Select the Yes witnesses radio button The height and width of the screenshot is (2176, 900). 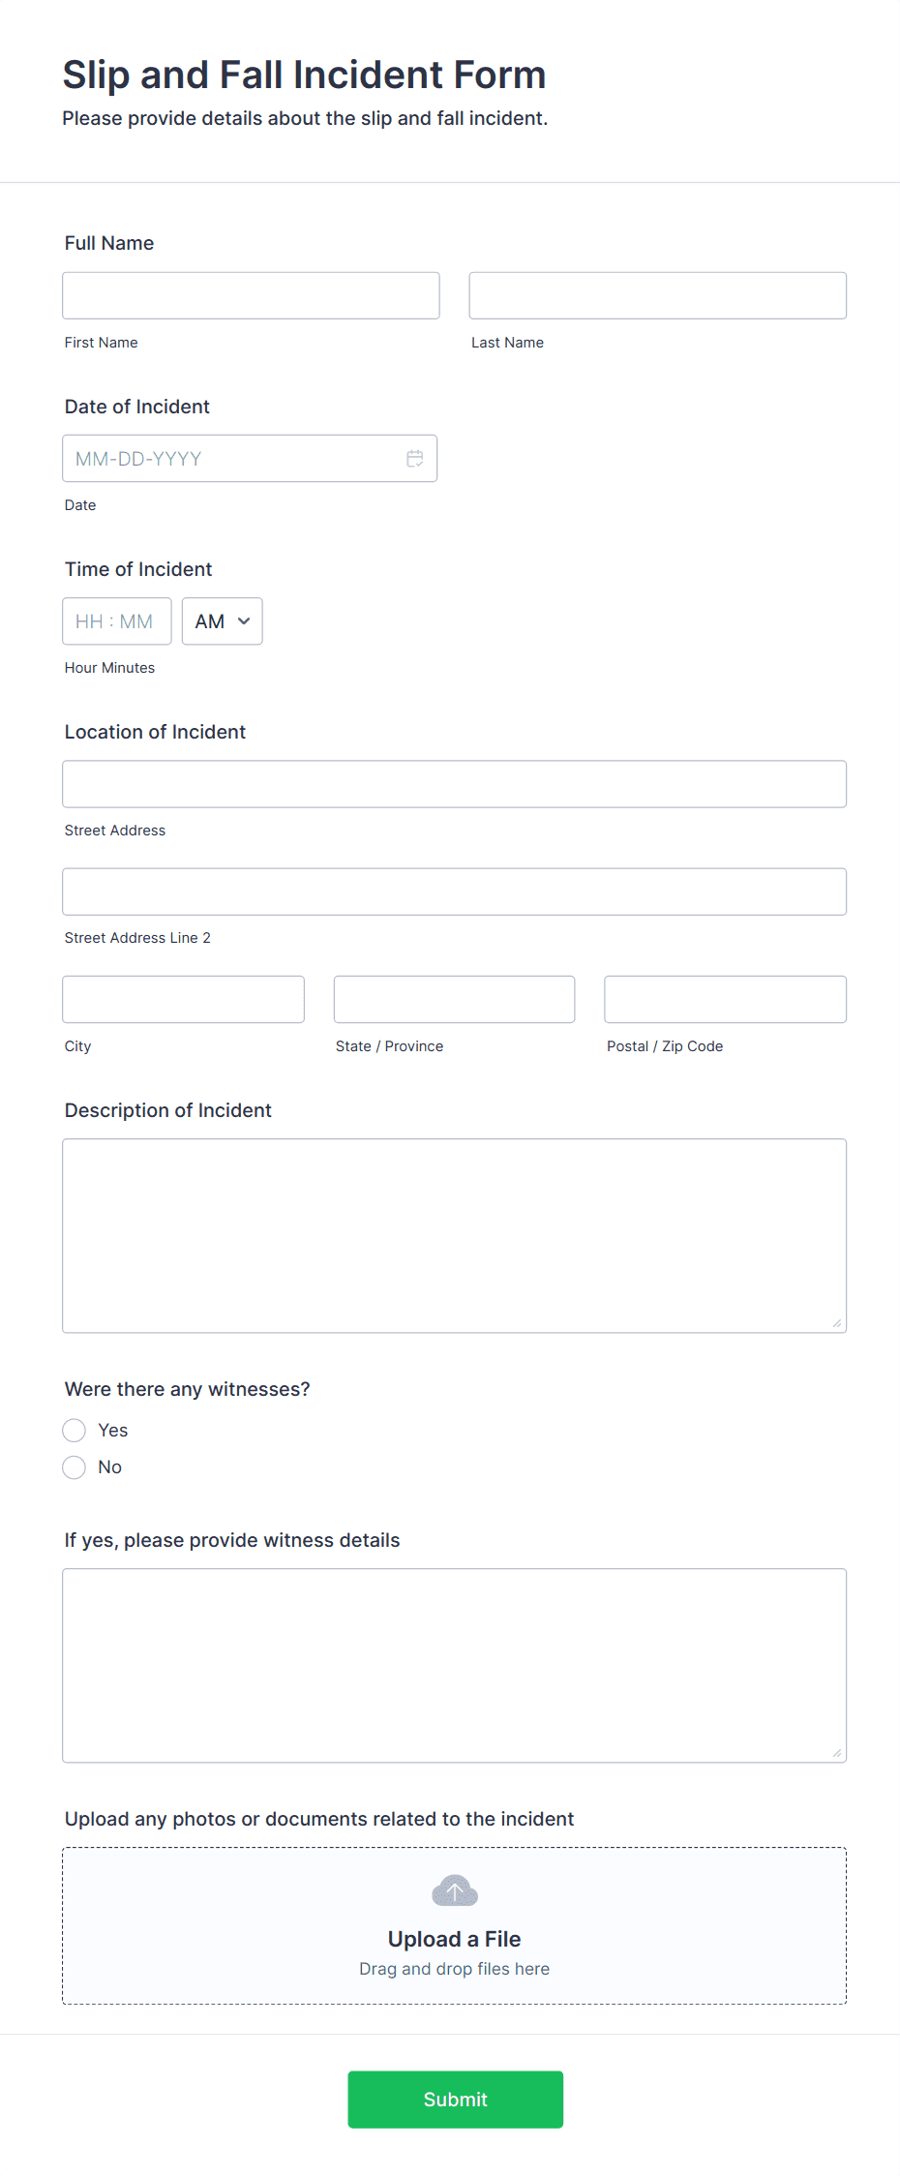[x=74, y=1430]
